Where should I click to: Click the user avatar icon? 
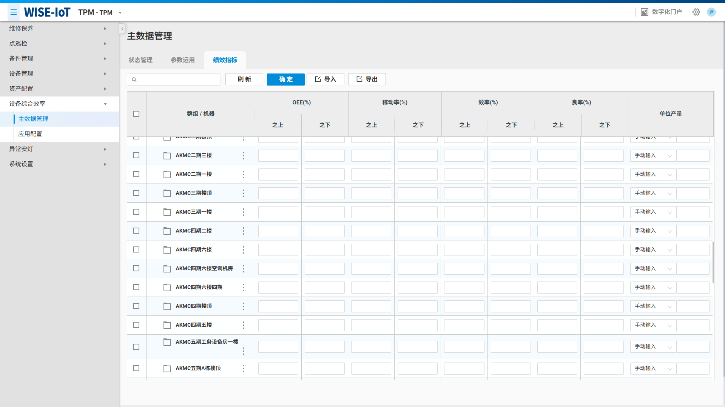711,12
